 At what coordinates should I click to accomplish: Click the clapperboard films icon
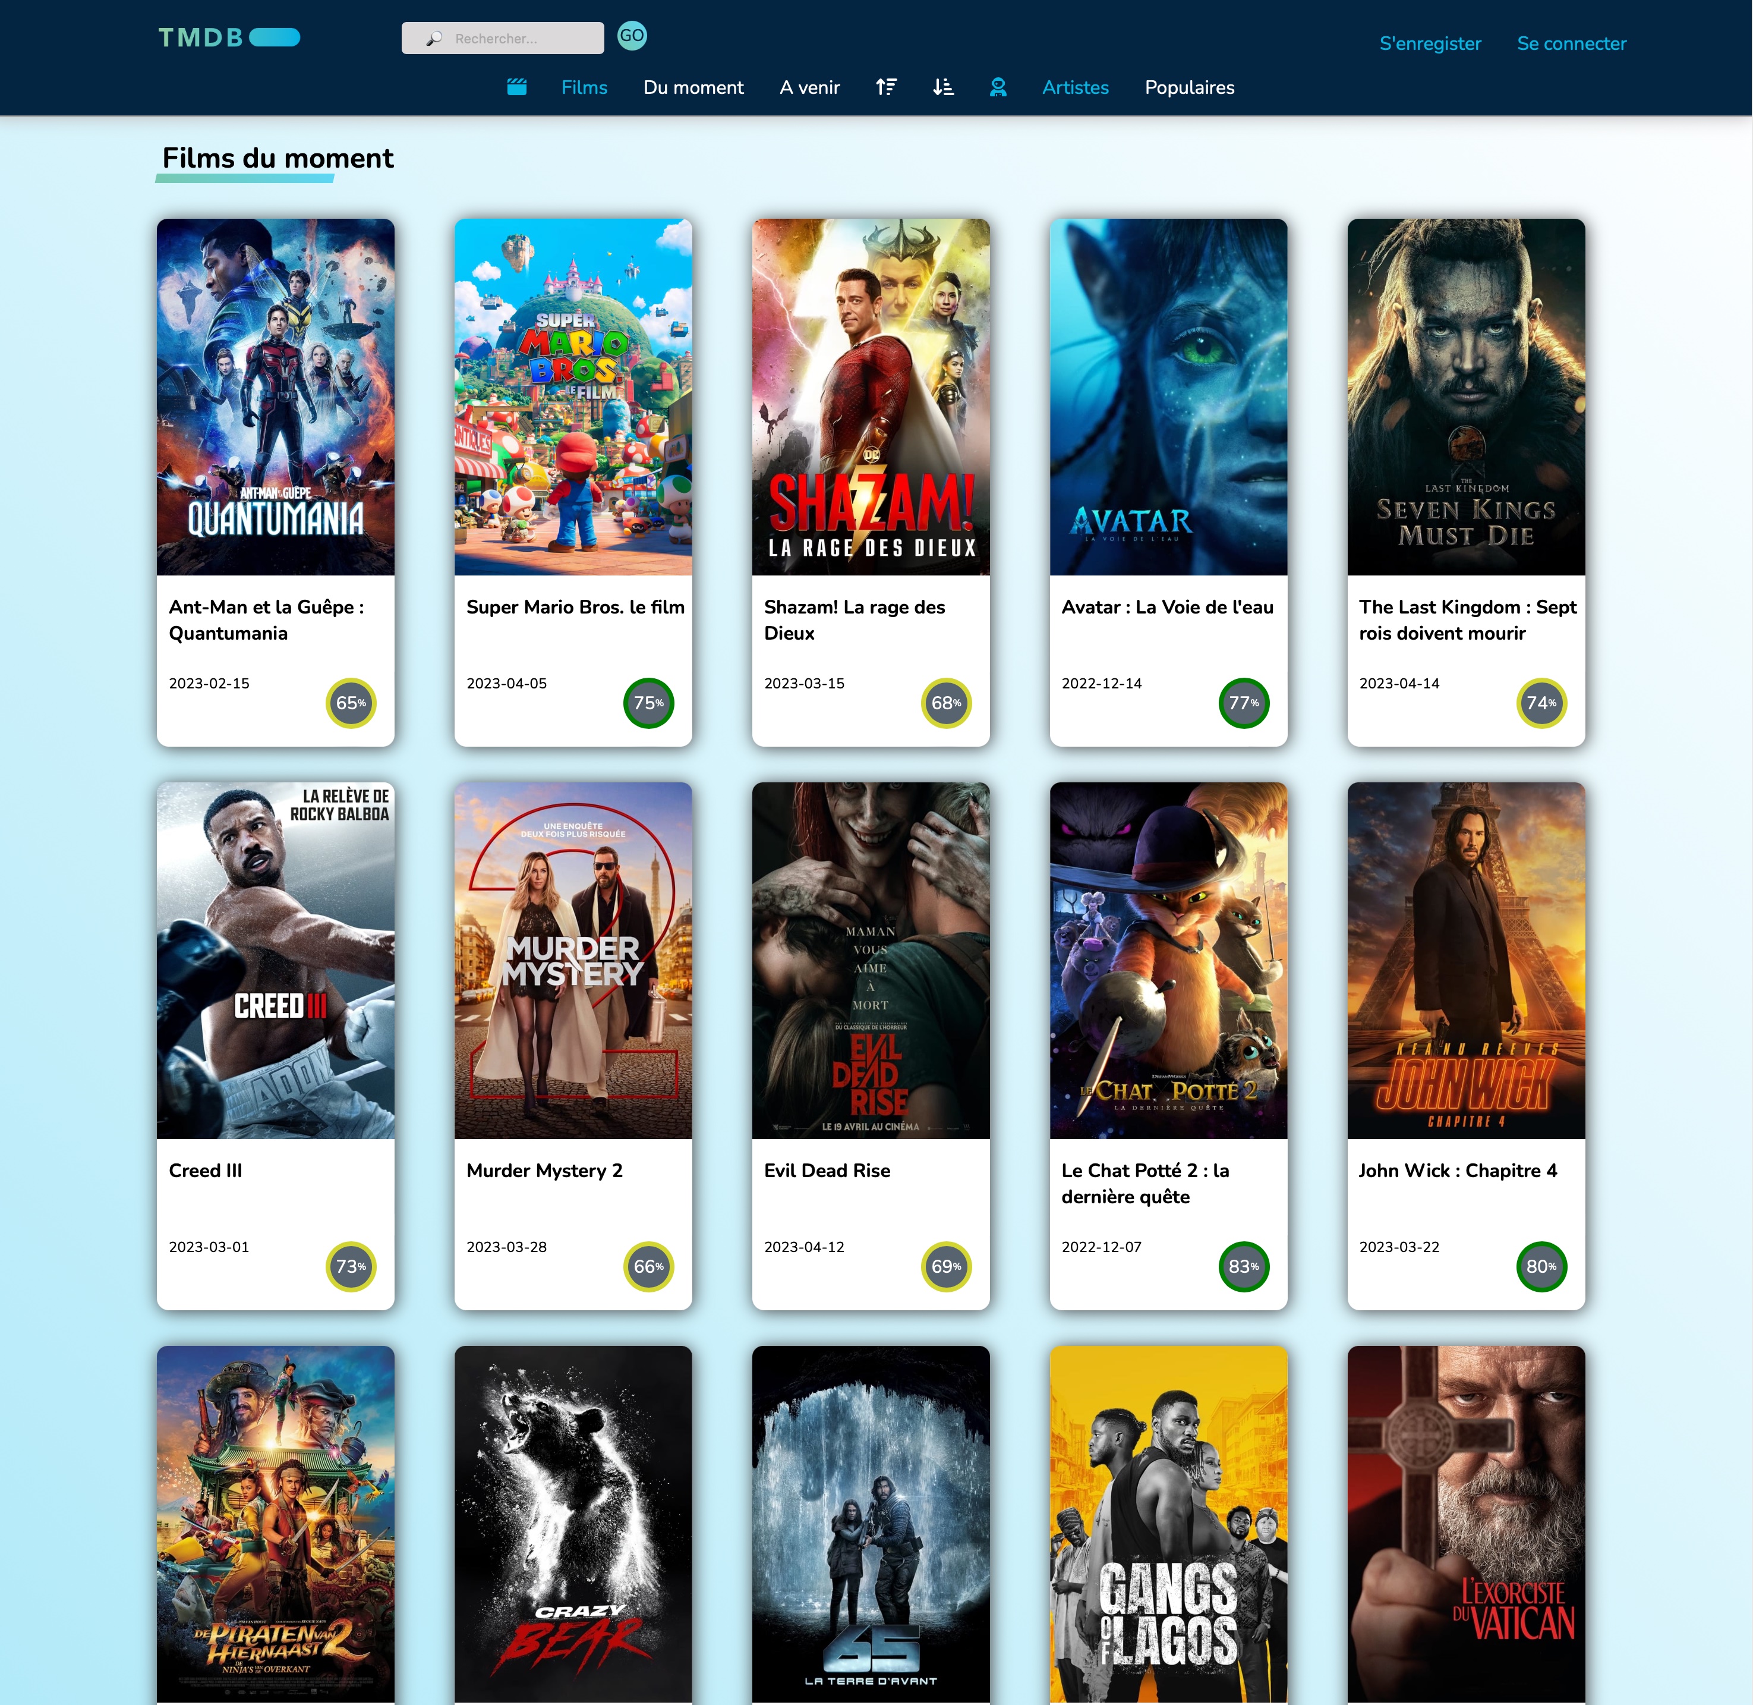pos(516,87)
